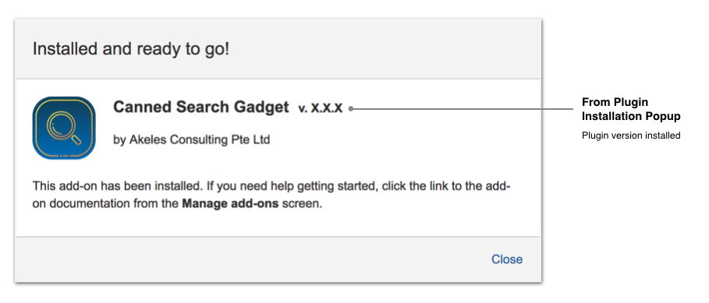Click the 'by' text before vendor name
Viewport: 709px width, 303px height.
tap(119, 140)
